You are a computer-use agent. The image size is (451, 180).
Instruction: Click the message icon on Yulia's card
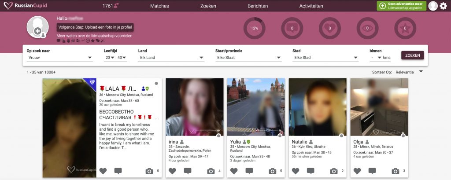tap(249, 171)
